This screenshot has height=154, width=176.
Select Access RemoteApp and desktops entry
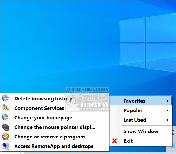click(55, 146)
